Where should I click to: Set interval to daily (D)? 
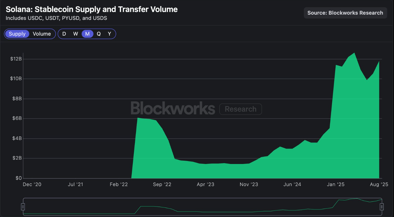(x=64, y=34)
